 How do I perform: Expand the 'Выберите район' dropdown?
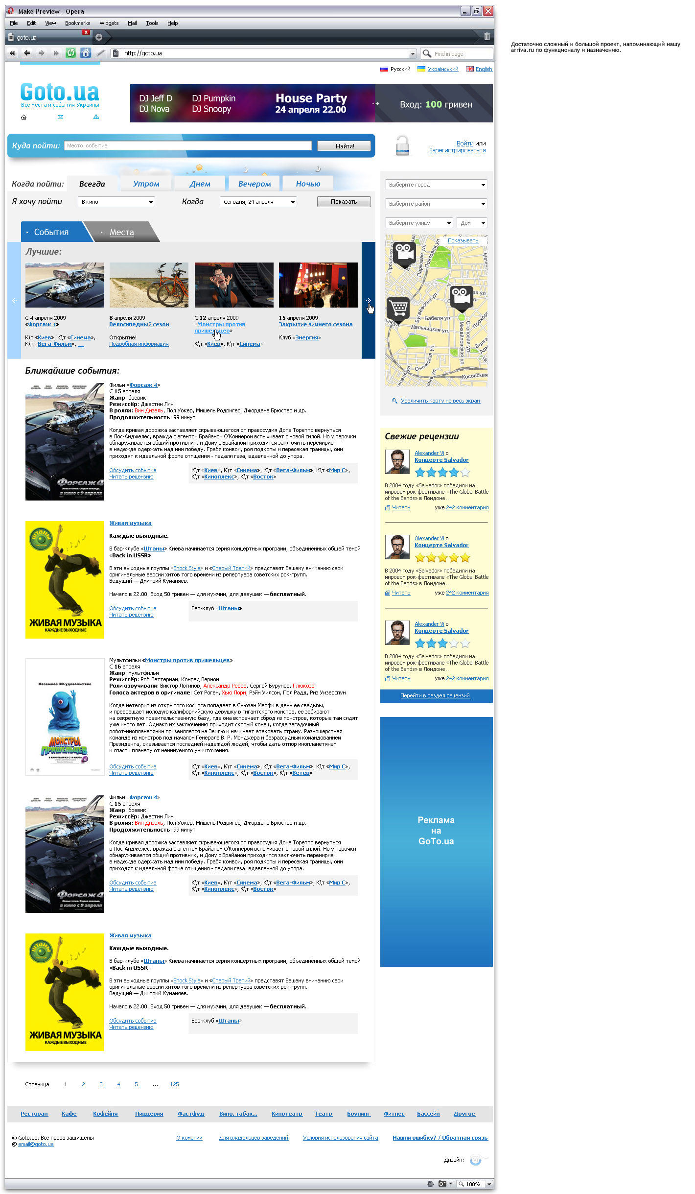pos(436,204)
